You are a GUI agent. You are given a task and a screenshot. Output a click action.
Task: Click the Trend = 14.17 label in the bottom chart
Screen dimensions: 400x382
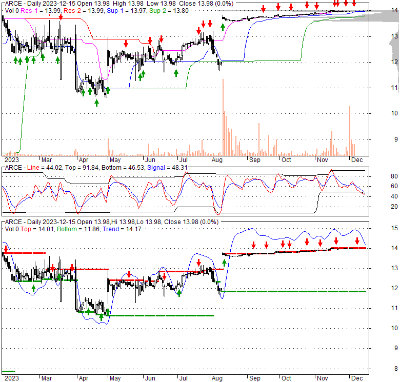122,229
